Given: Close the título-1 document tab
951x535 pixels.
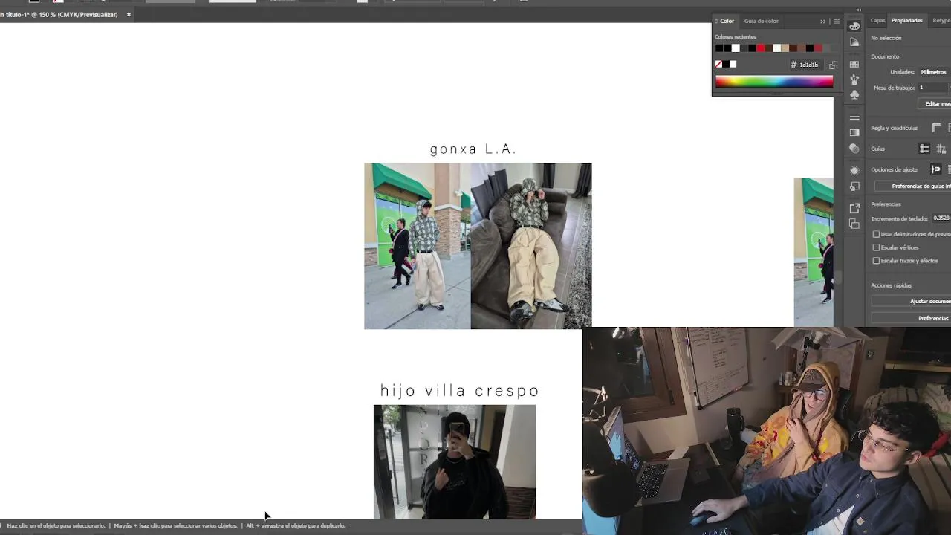Looking at the screenshot, I should (x=129, y=15).
